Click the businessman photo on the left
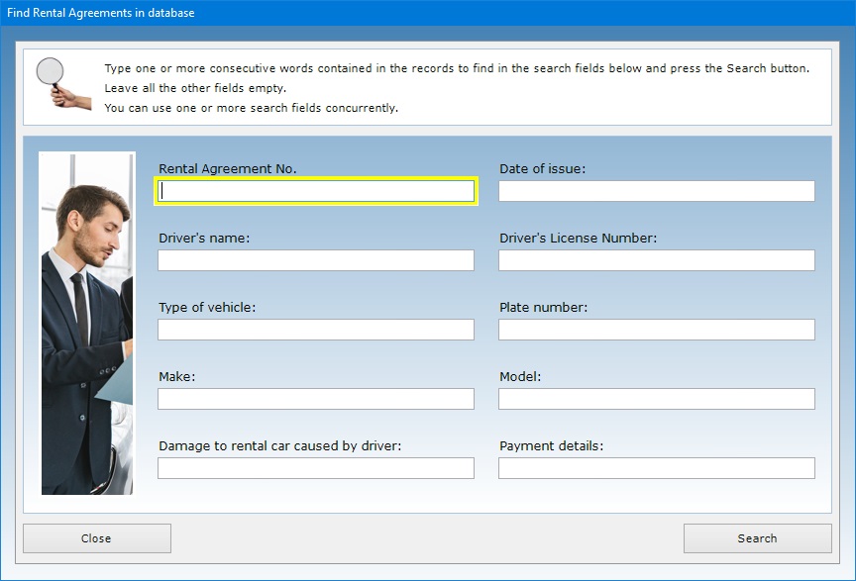The width and height of the screenshot is (856, 581). pyautogui.click(x=86, y=323)
